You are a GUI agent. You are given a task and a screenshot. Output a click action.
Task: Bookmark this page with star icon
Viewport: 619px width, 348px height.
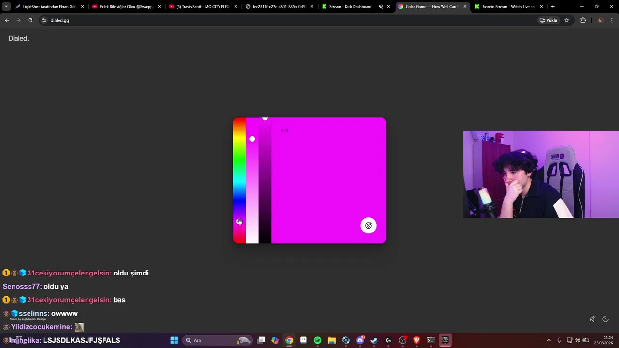(567, 20)
